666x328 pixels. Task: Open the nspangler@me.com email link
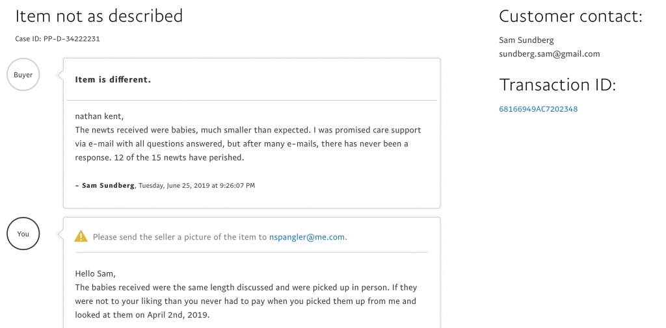point(307,237)
